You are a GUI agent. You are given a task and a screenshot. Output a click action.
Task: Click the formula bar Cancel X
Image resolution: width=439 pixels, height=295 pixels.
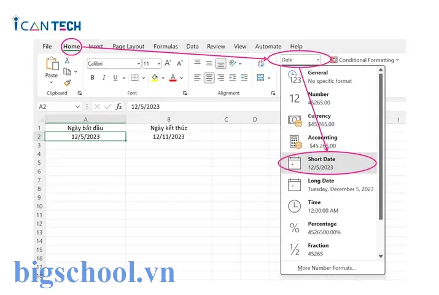point(97,106)
